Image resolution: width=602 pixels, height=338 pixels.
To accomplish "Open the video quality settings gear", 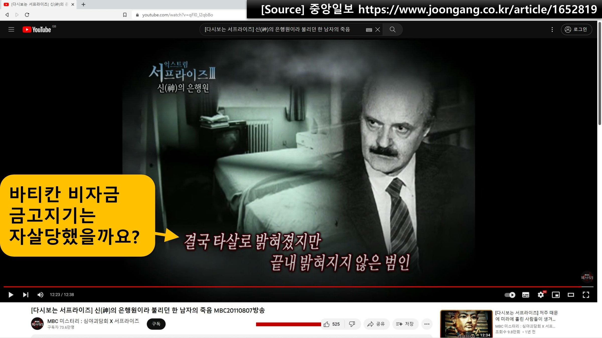I will click(541, 295).
